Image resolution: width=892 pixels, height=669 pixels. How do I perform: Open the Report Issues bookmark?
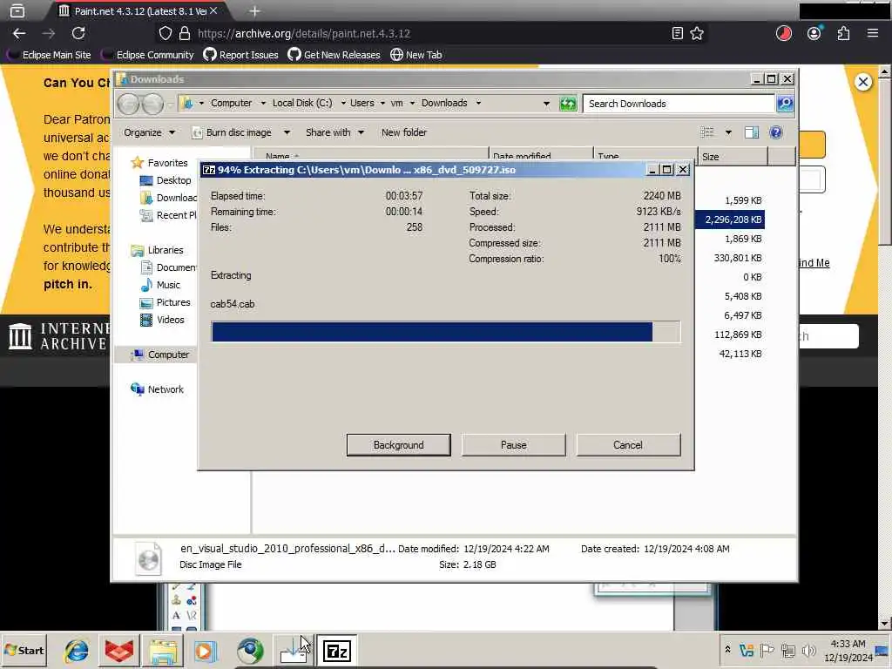240,55
